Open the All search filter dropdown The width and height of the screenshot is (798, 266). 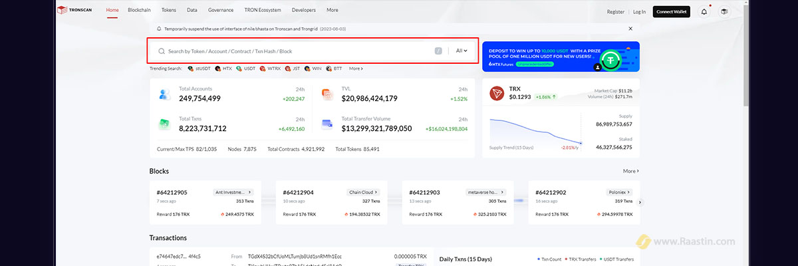[462, 51]
